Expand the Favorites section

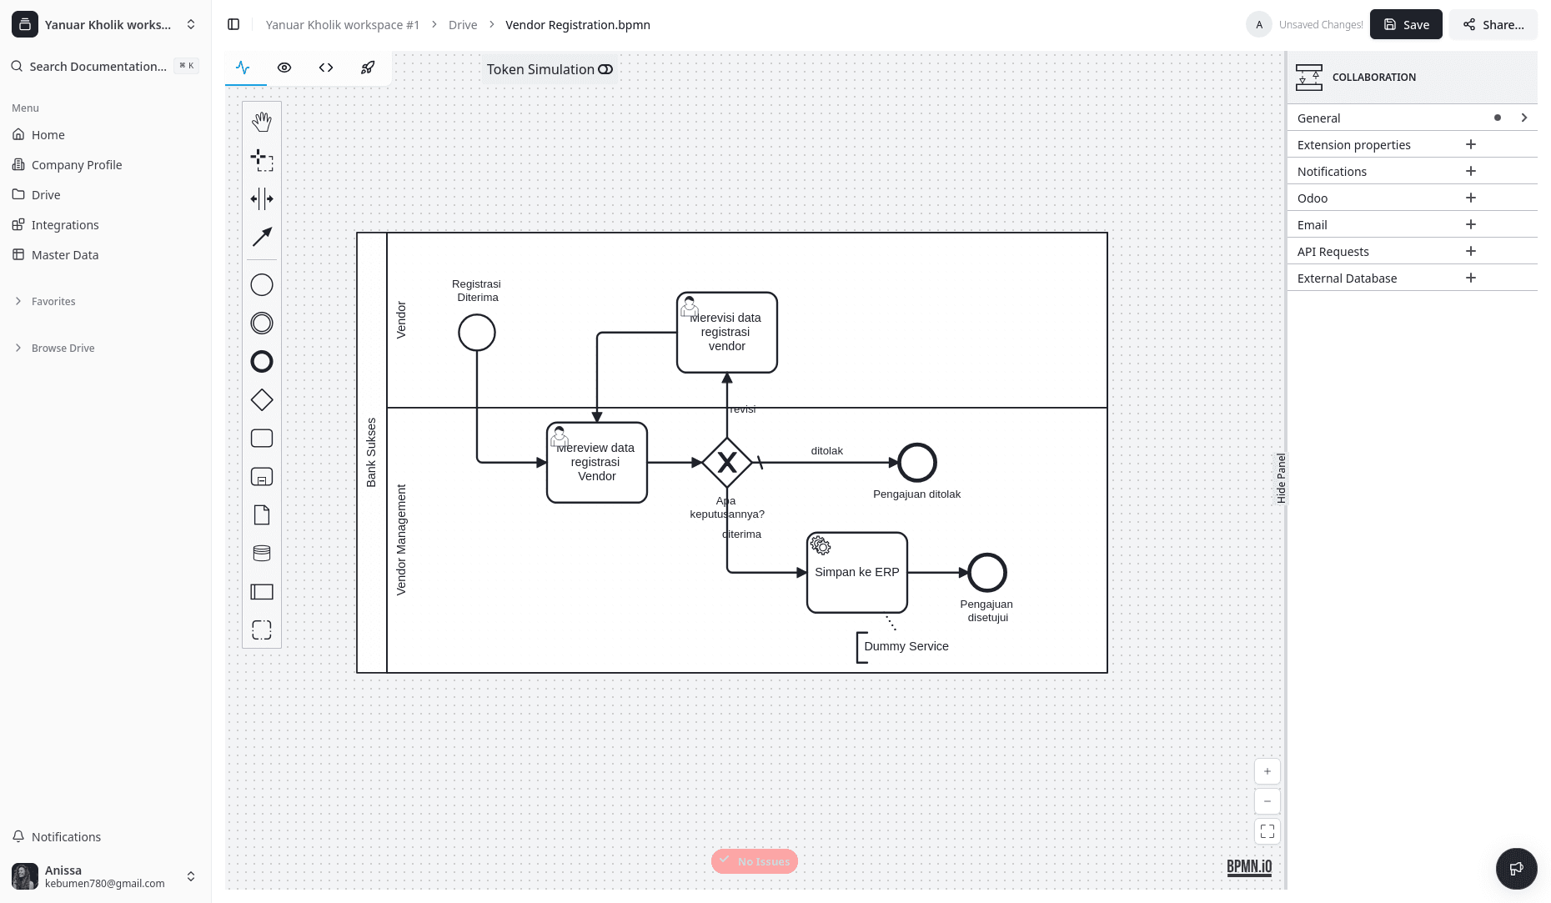[53, 302]
